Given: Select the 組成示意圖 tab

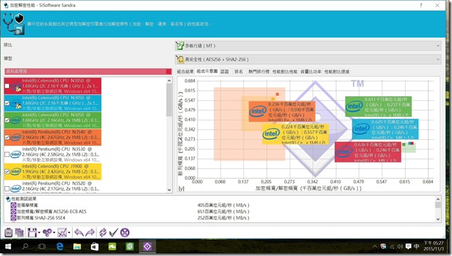Looking at the screenshot, I should [207, 71].
